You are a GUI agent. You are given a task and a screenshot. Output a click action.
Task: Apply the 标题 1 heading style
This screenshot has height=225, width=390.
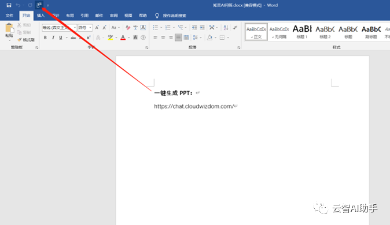click(x=302, y=32)
